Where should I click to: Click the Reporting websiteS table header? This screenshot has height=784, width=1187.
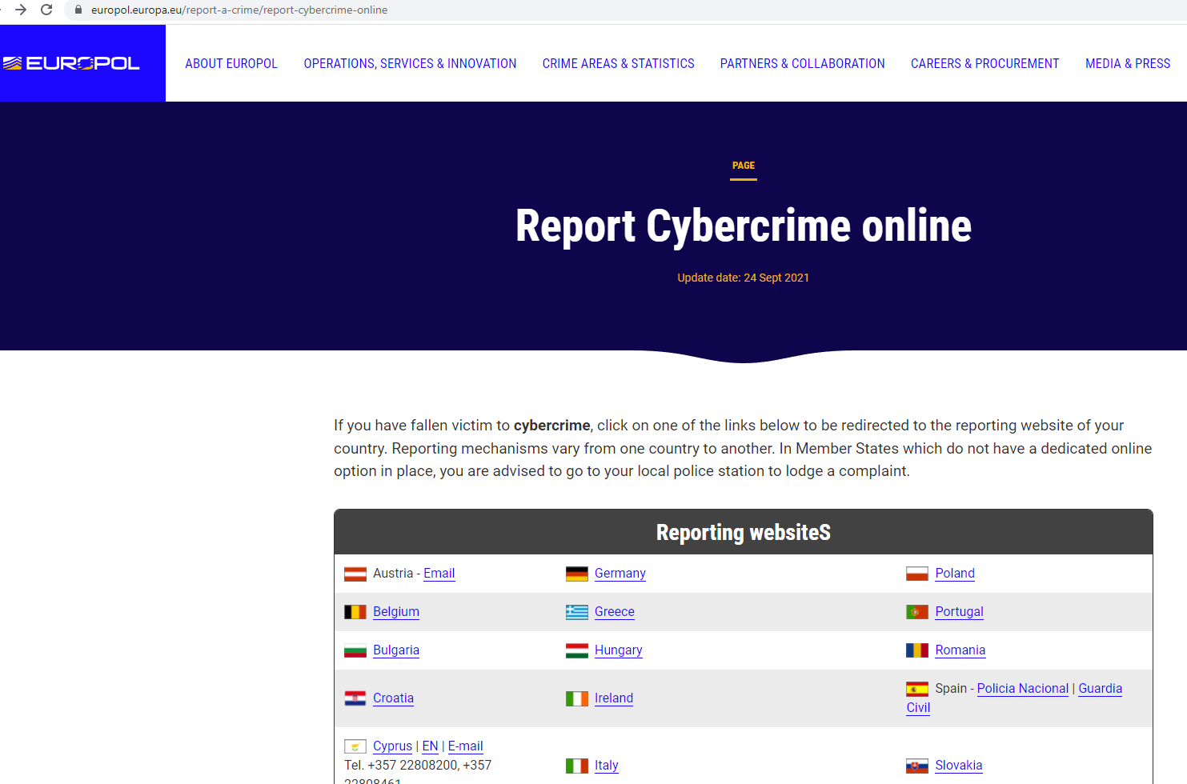744,532
